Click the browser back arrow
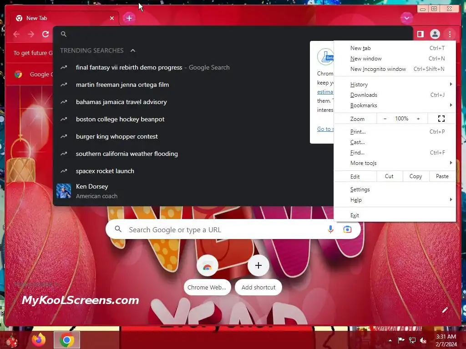The width and height of the screenshot is (466, 349). pyautogui.click(x=16, y=34)
